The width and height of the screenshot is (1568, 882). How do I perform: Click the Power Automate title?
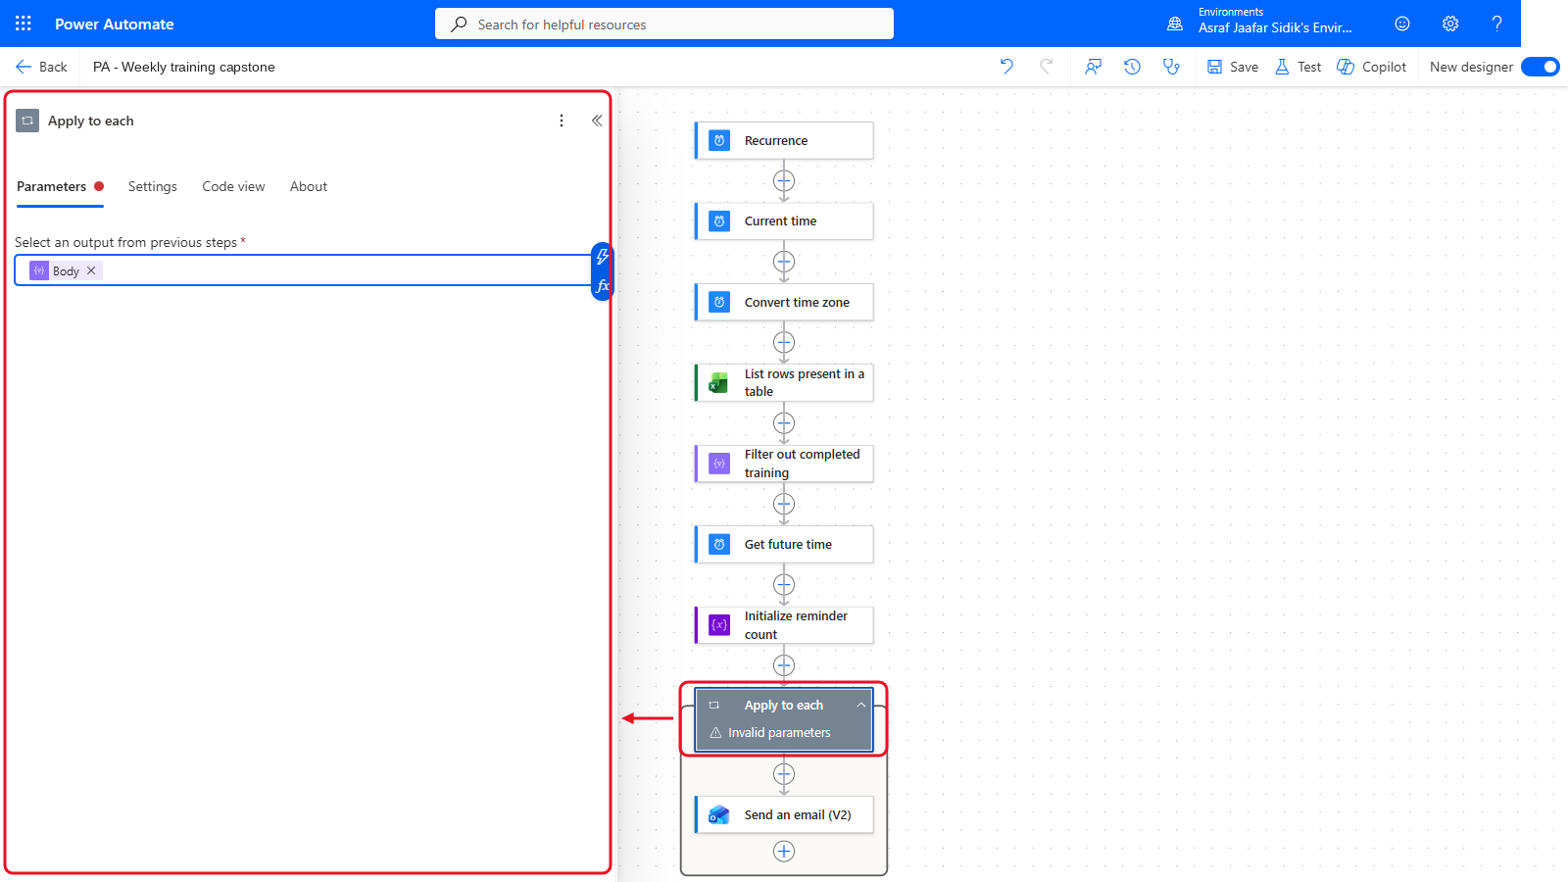click(115, 24)
